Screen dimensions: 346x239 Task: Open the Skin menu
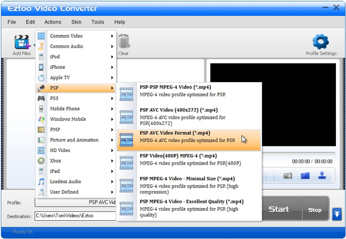[x=76, y=22]
